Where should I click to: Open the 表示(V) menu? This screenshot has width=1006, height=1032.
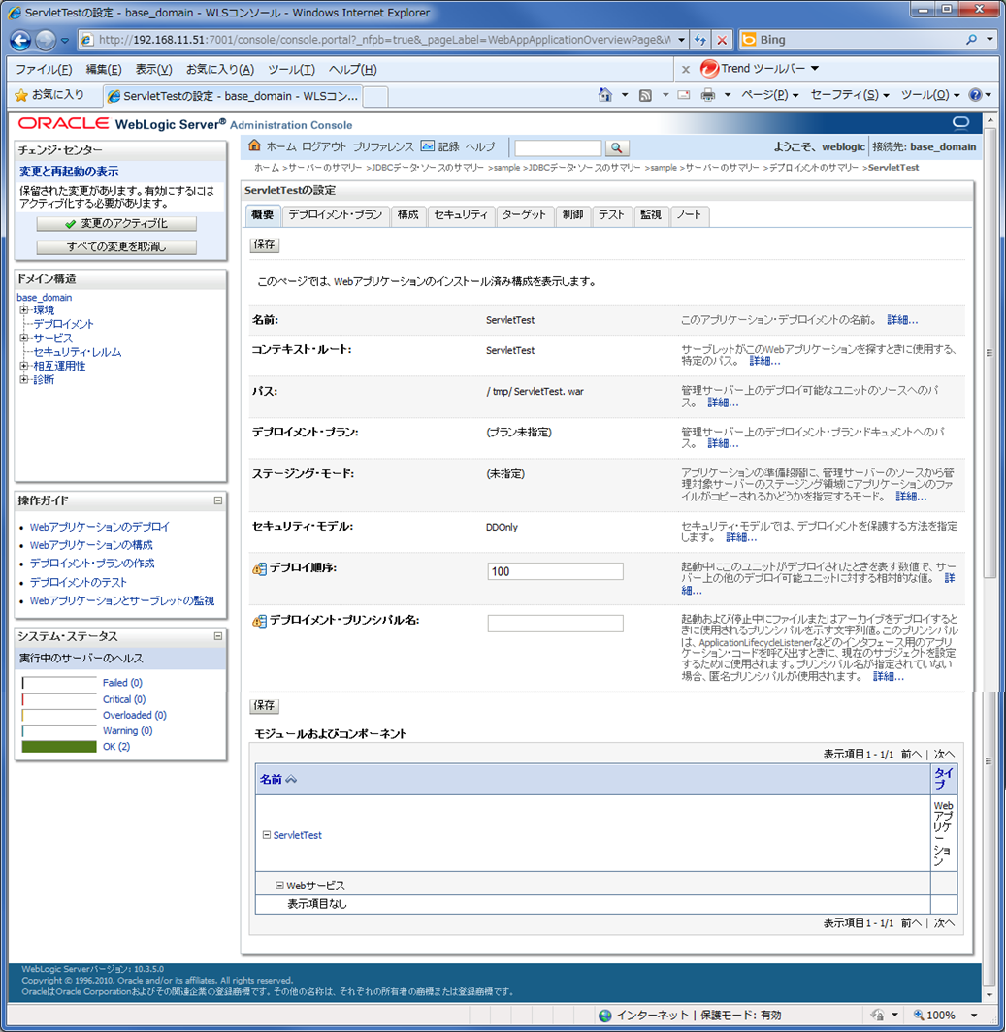click(153, 69)
